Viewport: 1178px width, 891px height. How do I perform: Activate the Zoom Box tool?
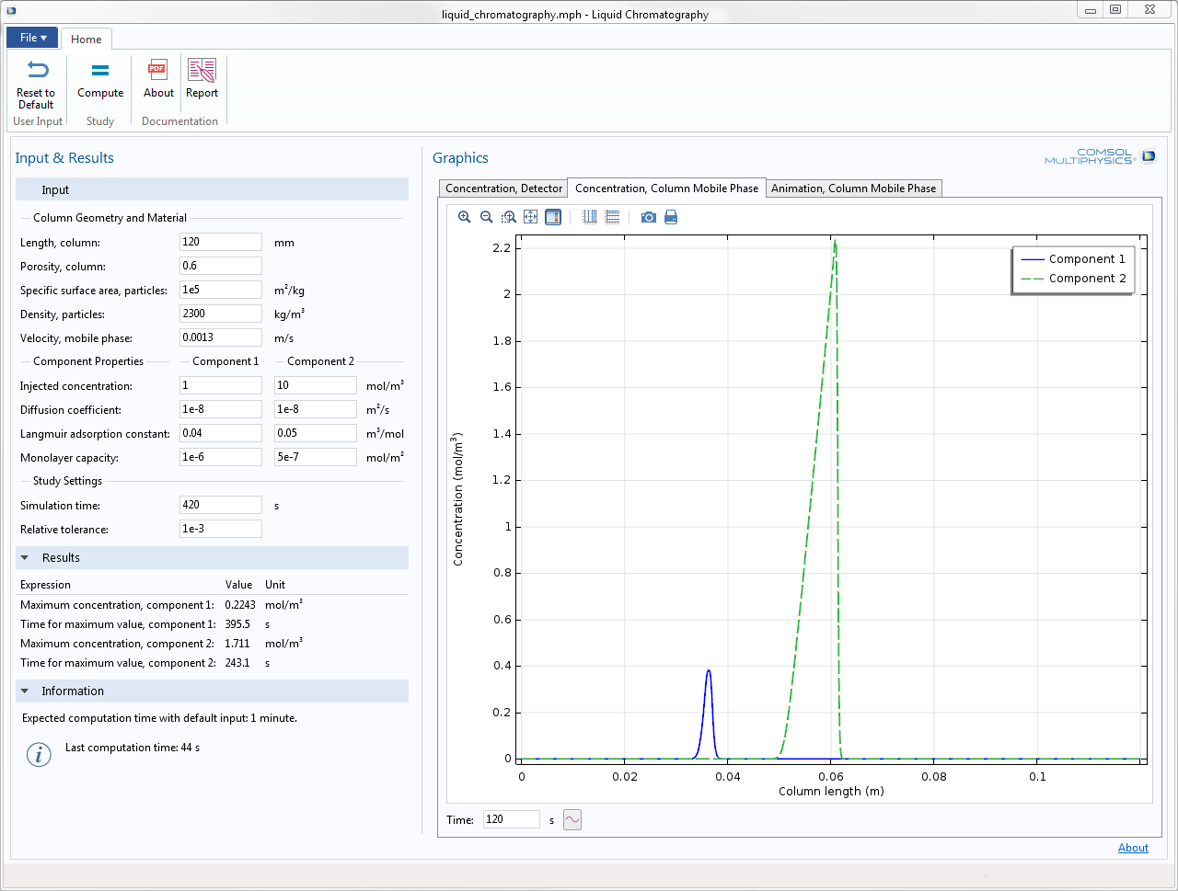pos(509,217)
